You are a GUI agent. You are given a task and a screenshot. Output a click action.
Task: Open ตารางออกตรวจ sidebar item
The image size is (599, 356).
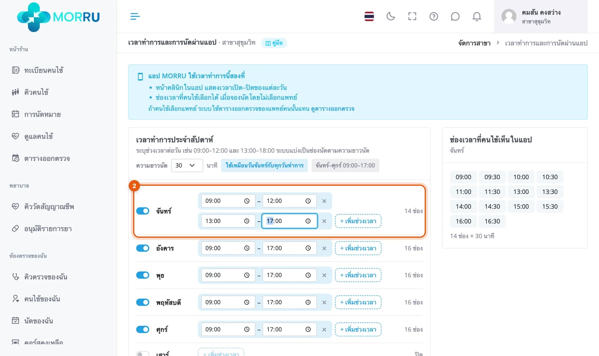[41, 158]
